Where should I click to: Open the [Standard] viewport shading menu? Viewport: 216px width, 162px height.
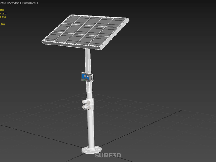[x=14, y=3]
